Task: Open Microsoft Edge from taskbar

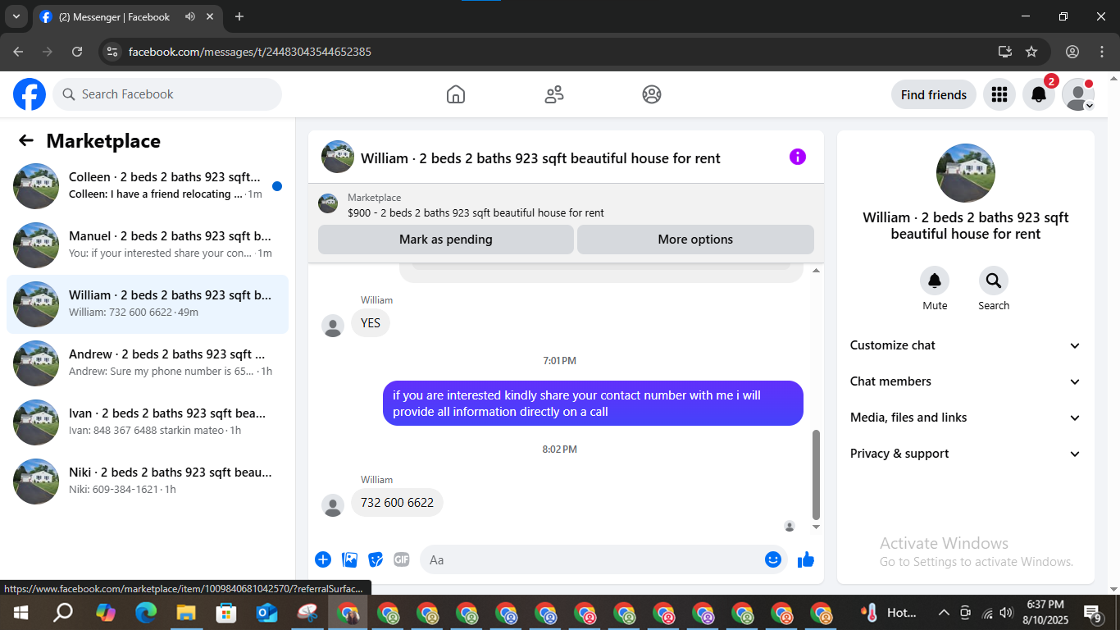Action: click(x=146, y=613)
